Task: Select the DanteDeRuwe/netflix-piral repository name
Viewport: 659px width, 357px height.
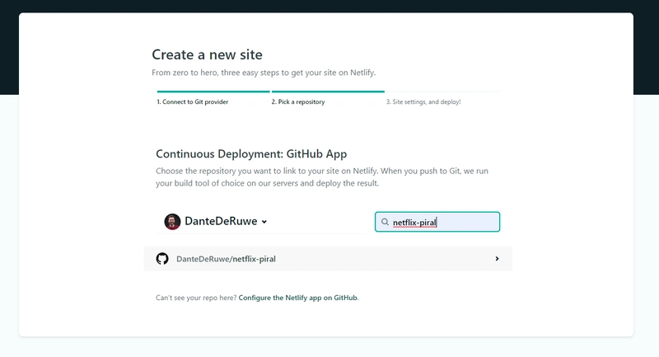Action: coord(226,259)
